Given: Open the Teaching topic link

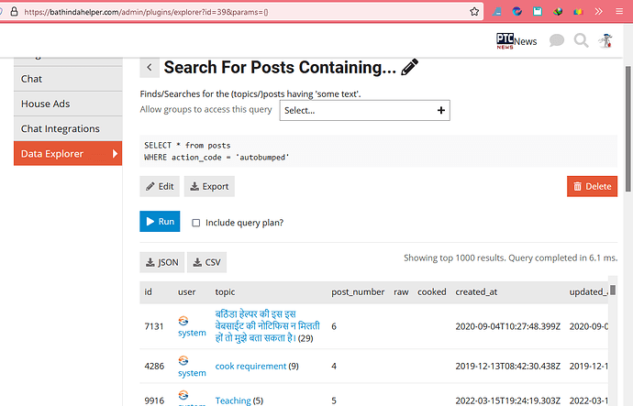Looking at the screenshot, I should pyautogui.click(x=233, y=401).
